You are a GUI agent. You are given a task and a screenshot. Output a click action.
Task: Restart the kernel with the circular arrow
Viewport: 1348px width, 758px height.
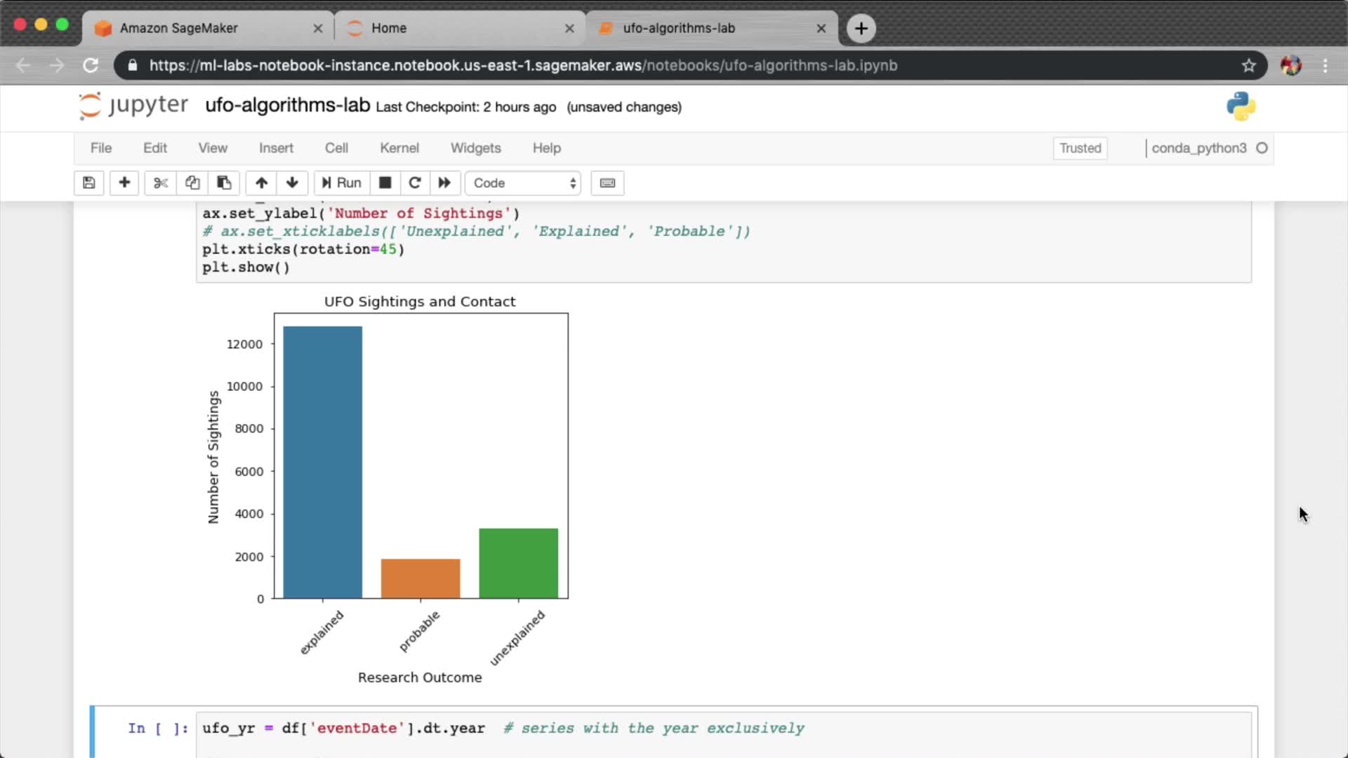click(x=415, y=183)
